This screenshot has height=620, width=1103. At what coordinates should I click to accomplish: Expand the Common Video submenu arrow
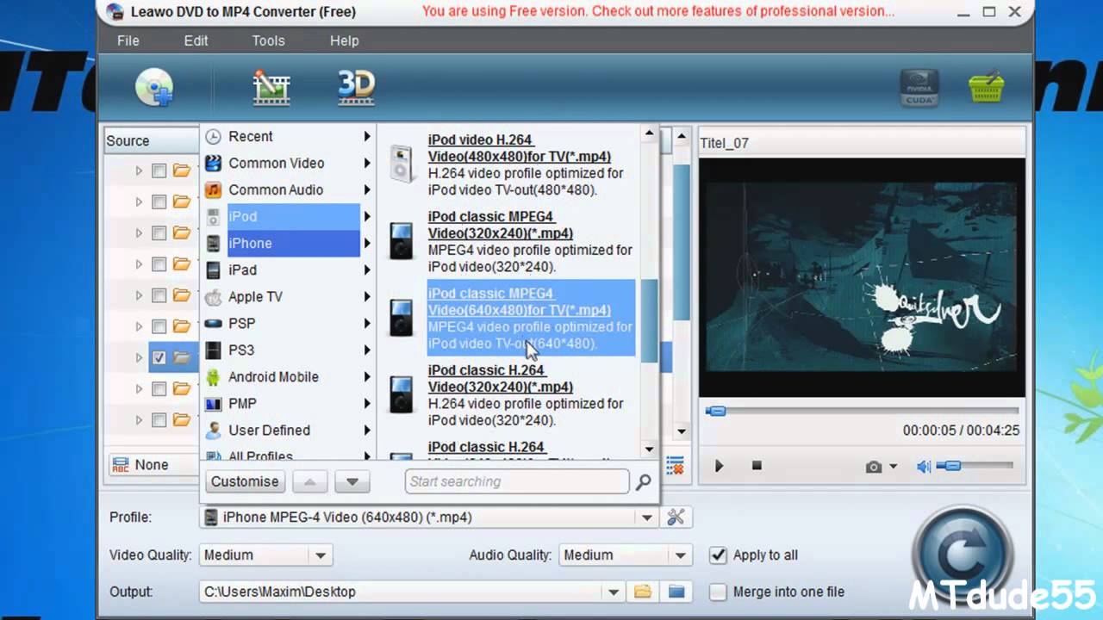(x=366, y=163)
